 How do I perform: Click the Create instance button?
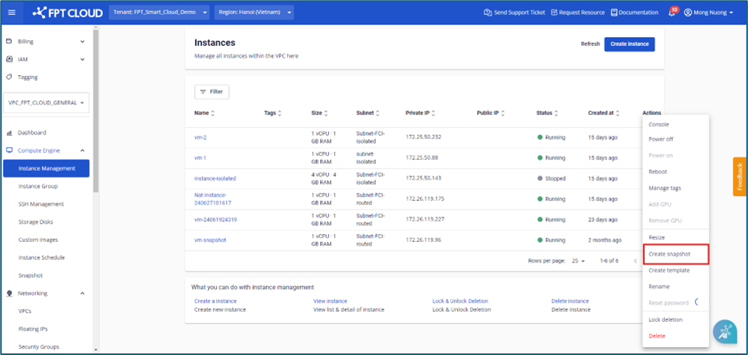pos(629,44)
